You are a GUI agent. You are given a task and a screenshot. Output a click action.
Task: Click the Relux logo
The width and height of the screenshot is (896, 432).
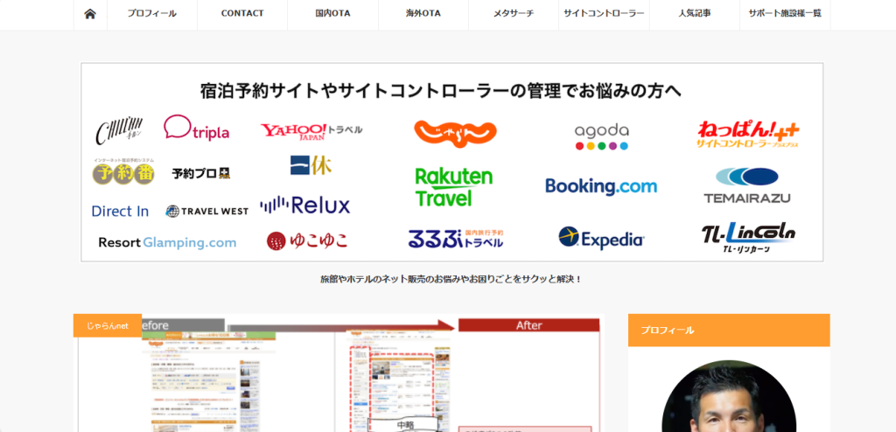pyautogui.click(x=304, y=206)
